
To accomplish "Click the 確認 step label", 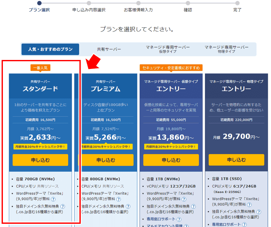I will (188, 10).
